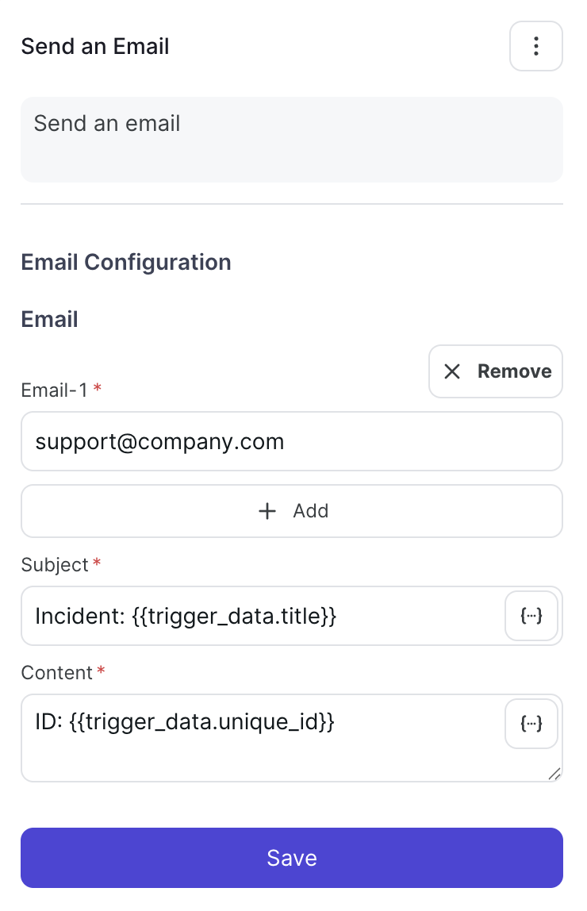Edit the "Send an email" description box

tap(291, 140)
